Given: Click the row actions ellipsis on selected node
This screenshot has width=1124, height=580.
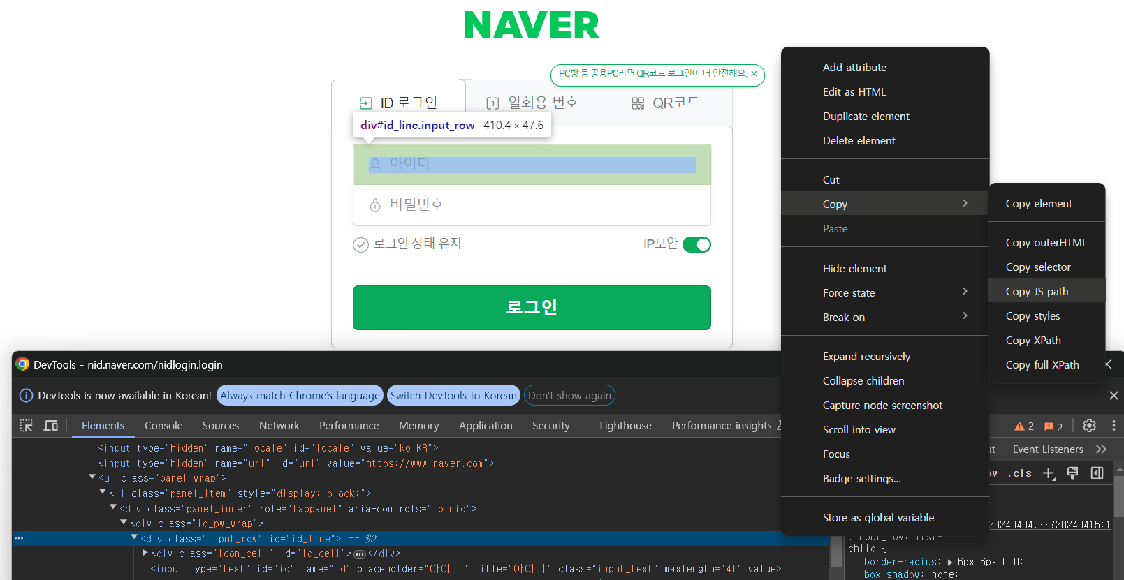Looking at the screenshot, I should tap(19, 538).
